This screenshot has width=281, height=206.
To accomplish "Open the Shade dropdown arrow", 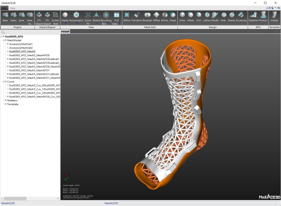I will click(65, 24).
